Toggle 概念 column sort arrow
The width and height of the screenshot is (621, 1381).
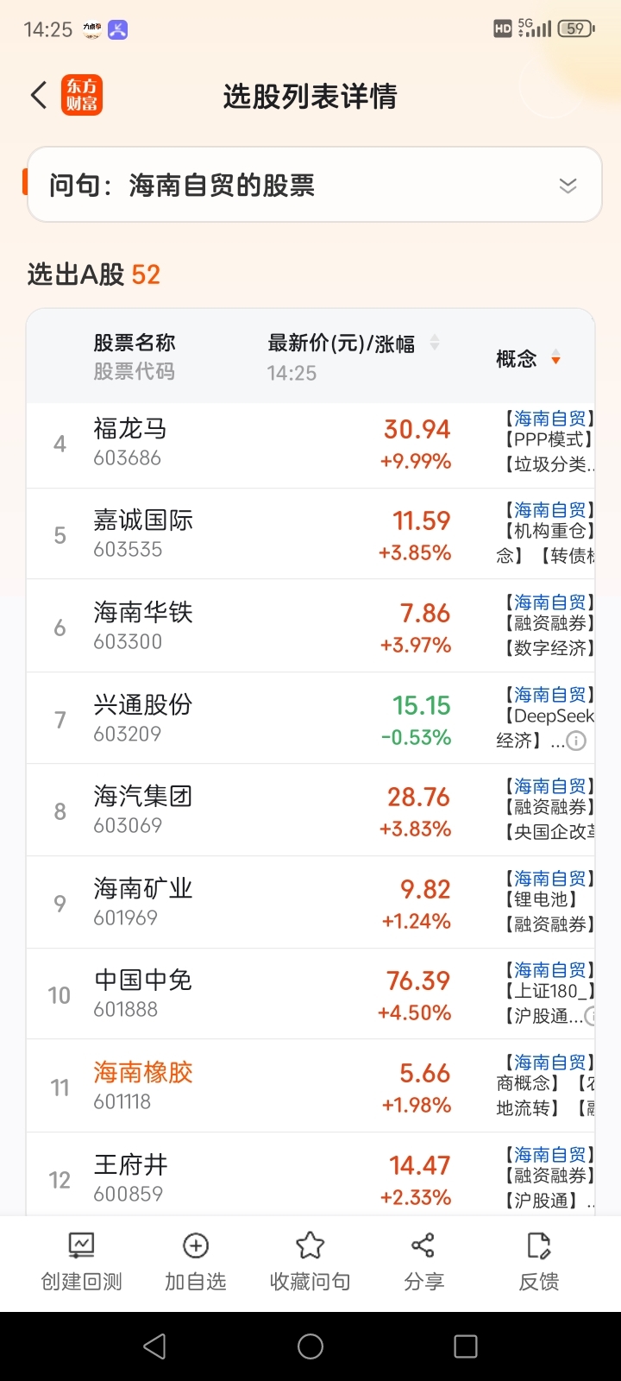[555, 358]
